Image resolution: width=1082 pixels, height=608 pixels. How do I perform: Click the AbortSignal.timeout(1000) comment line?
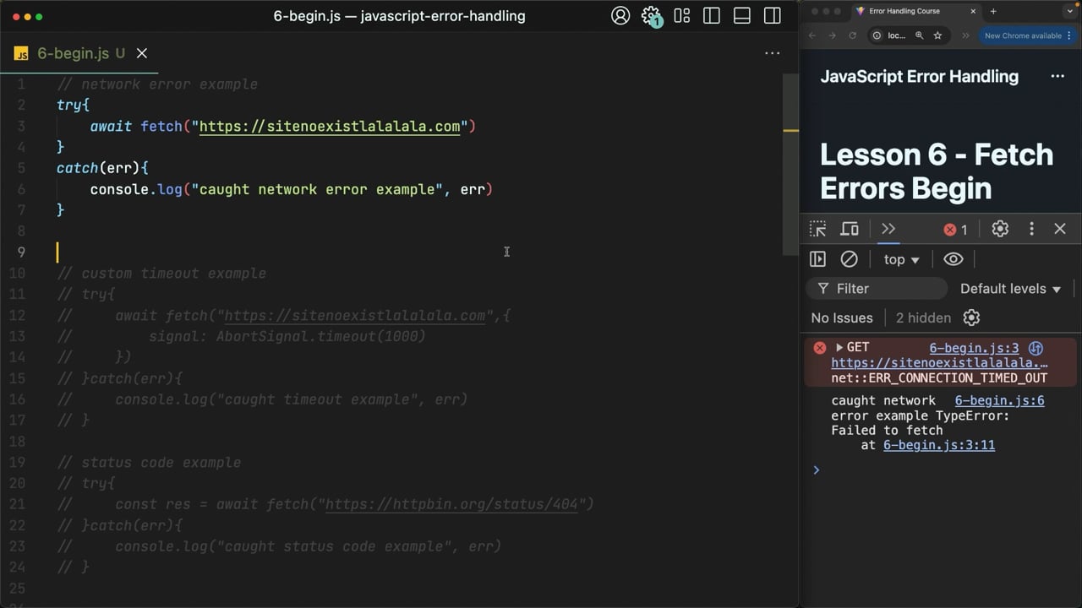[x=242, y=337]
